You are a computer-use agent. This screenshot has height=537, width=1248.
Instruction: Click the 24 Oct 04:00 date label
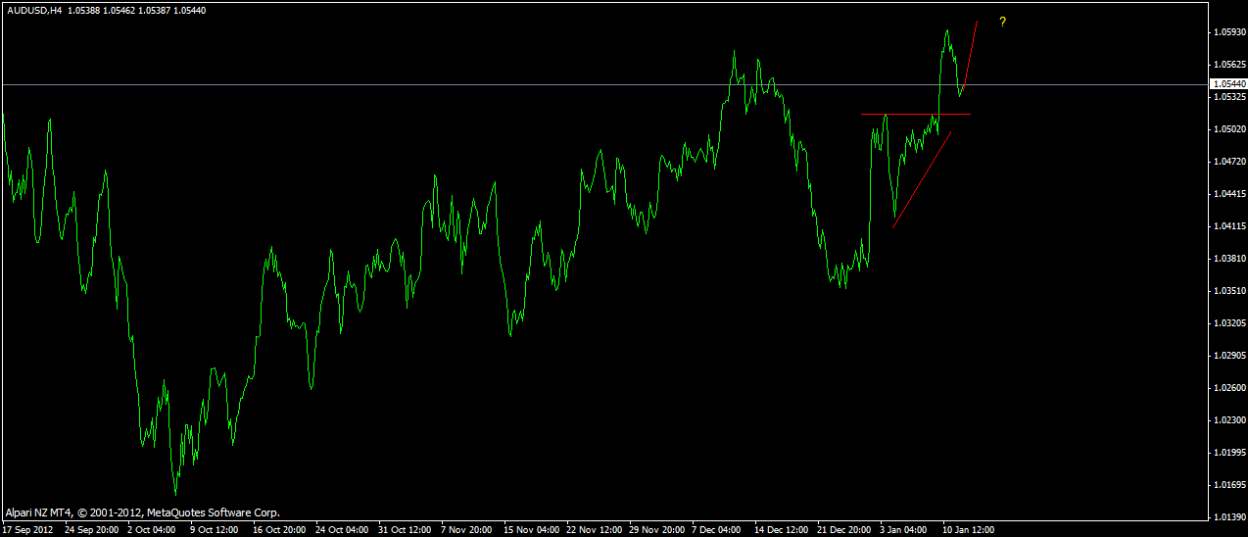(x=344, y=529)
